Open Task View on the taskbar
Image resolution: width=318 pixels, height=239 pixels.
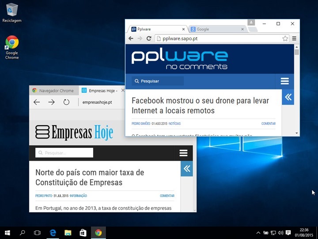[x=37, y=233]
